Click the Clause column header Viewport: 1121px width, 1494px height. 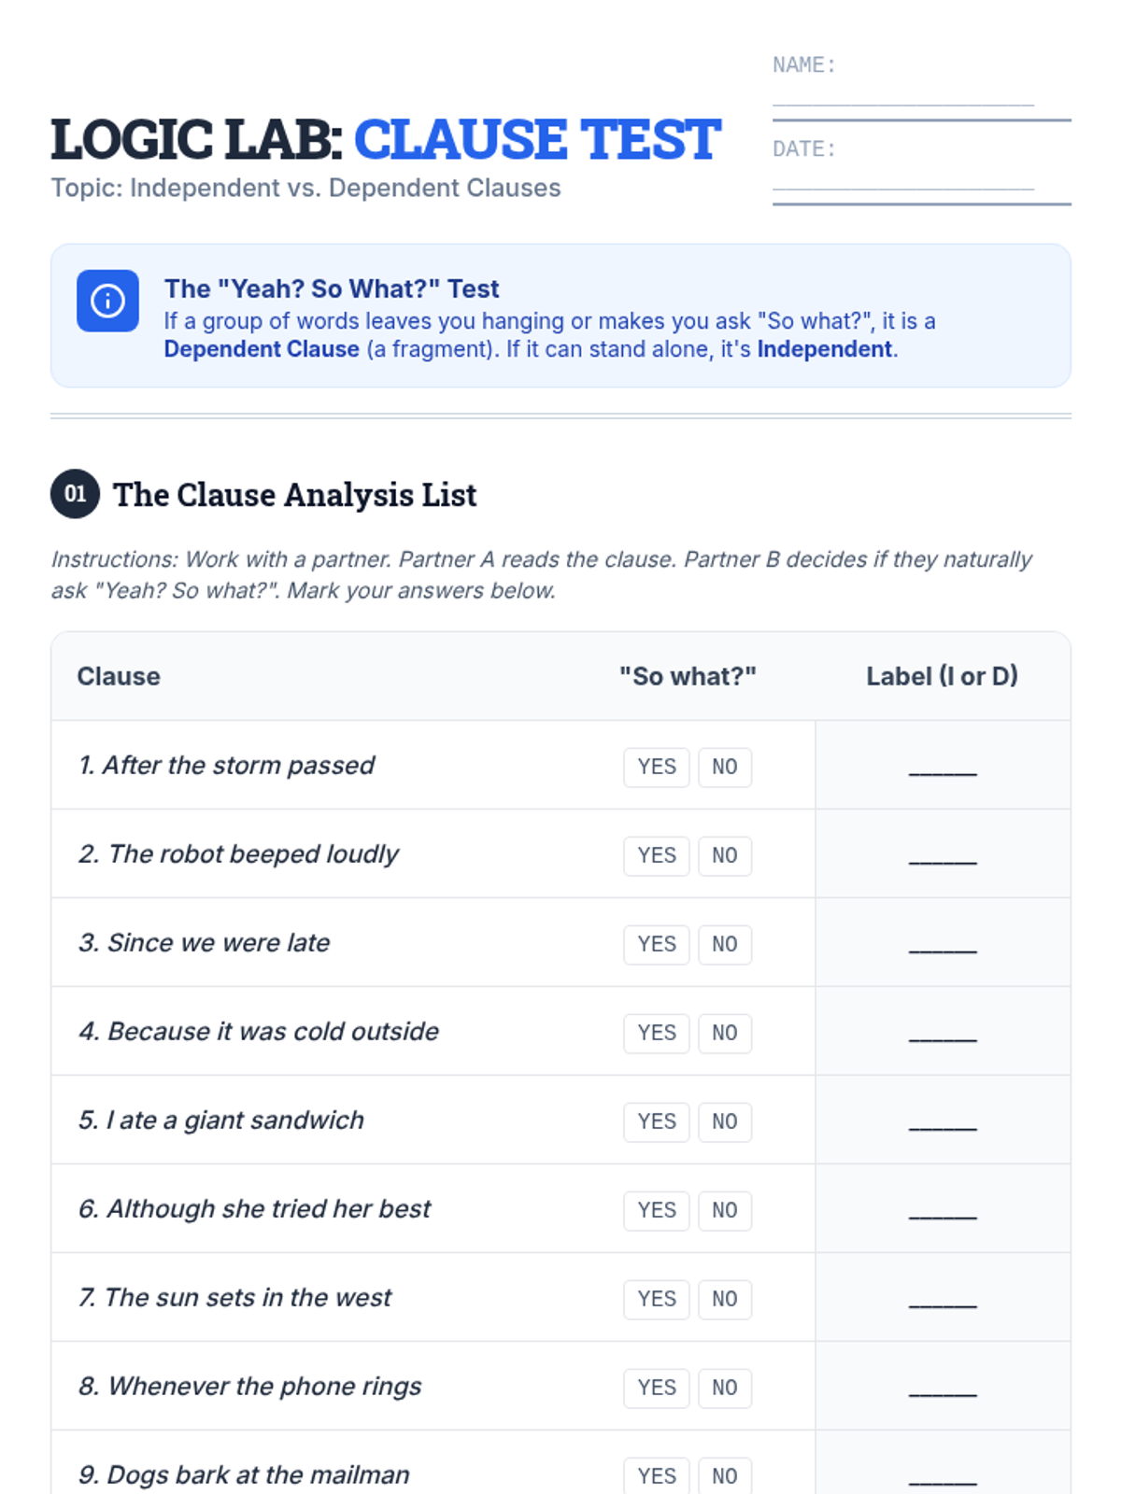[119, 676]
